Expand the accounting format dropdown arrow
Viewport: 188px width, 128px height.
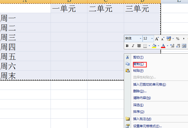pos(173,39)
